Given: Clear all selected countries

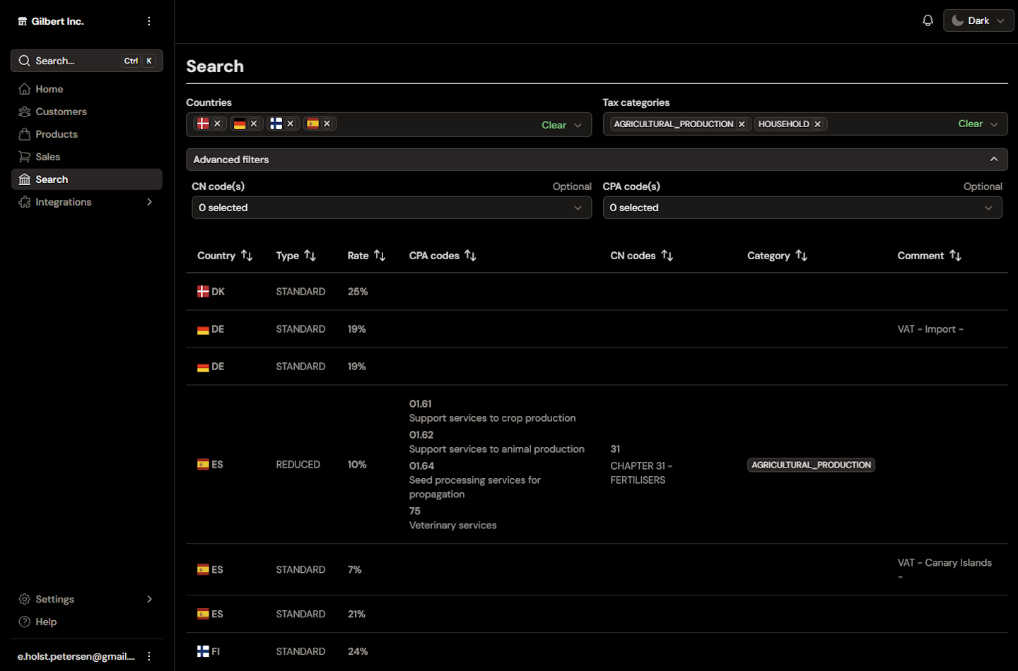Looking at the screenshot, I should point(554,125).
